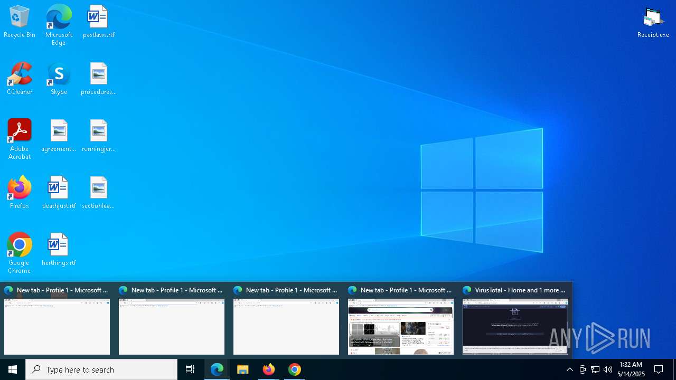Viewport: 676px width, 380px height.
Task: Switch to the fourth Edge preview with news feed
Action: [x=401, y=327]
